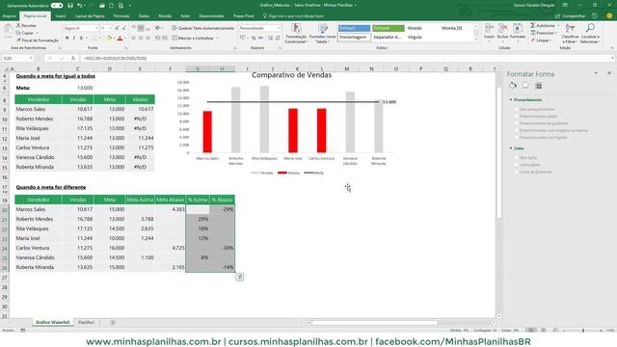This screenshot has width=617, height=347.
Task: Click the increase font size icon
Action: tap(117, 28)
